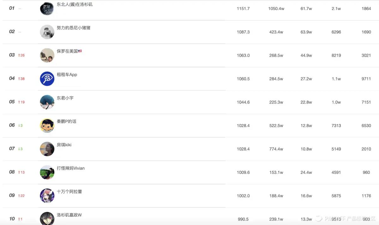The width and height of the screenshot is (379, 225).
Task: Select 房琪kiki profile avatar
Action: (47, 149)
